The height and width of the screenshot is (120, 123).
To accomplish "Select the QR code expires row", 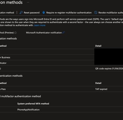I will point(61,69).
